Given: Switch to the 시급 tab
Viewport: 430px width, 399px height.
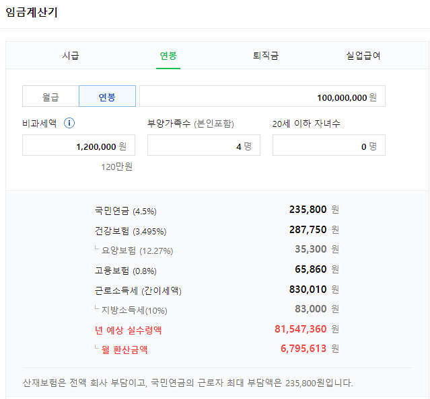Looking at the screenshot, I should (71, 56).
